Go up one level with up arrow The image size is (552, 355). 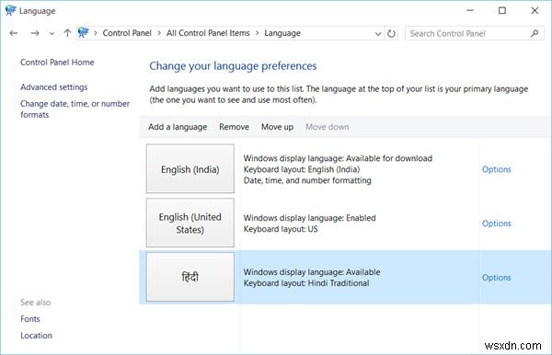[x=67, y=33]
